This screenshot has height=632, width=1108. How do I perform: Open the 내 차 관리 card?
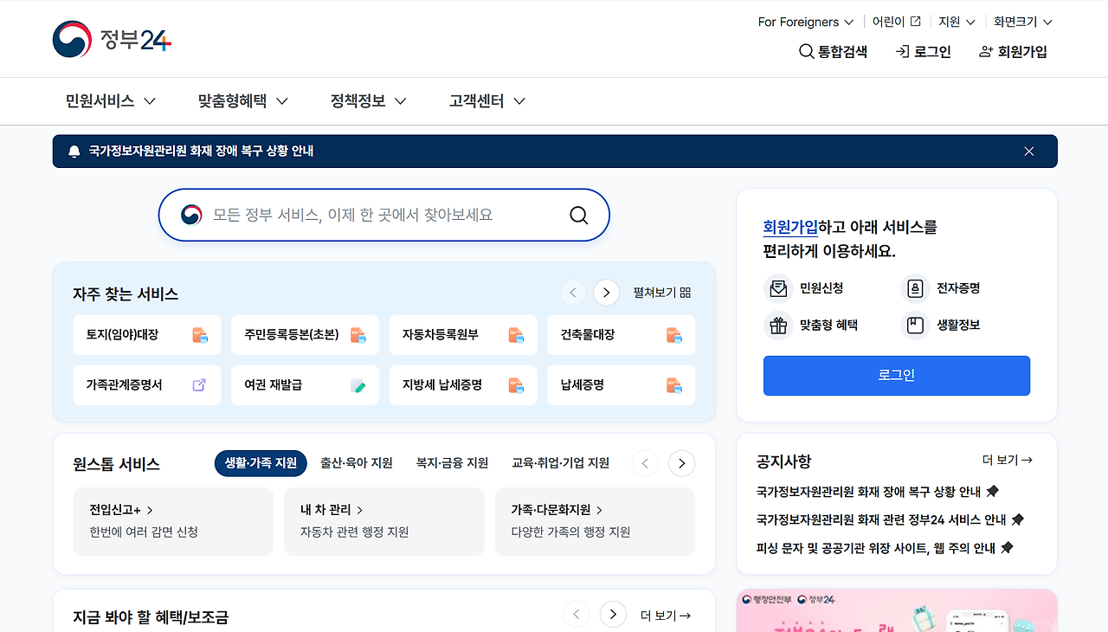tap(384, 521)
